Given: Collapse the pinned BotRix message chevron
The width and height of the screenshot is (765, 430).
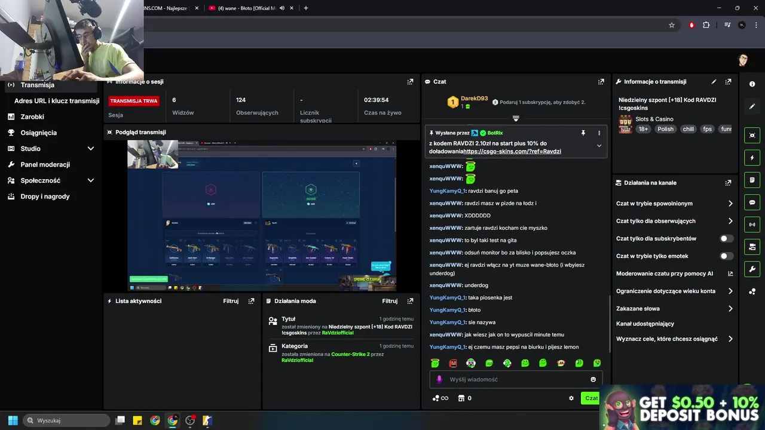Looking at the screenshot, I should coord(599,146).
